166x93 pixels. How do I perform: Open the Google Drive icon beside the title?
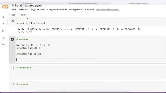point(13,5)
